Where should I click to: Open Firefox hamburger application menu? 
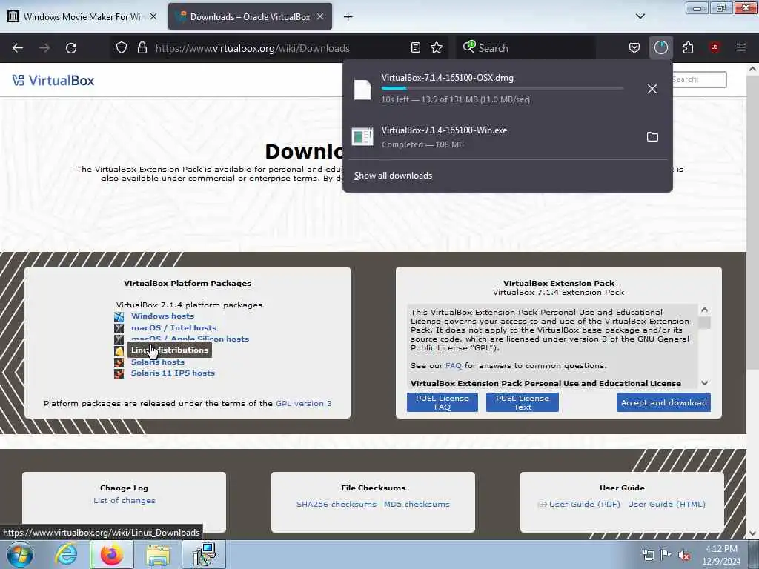pyautogui.click(x=740, y=47)
